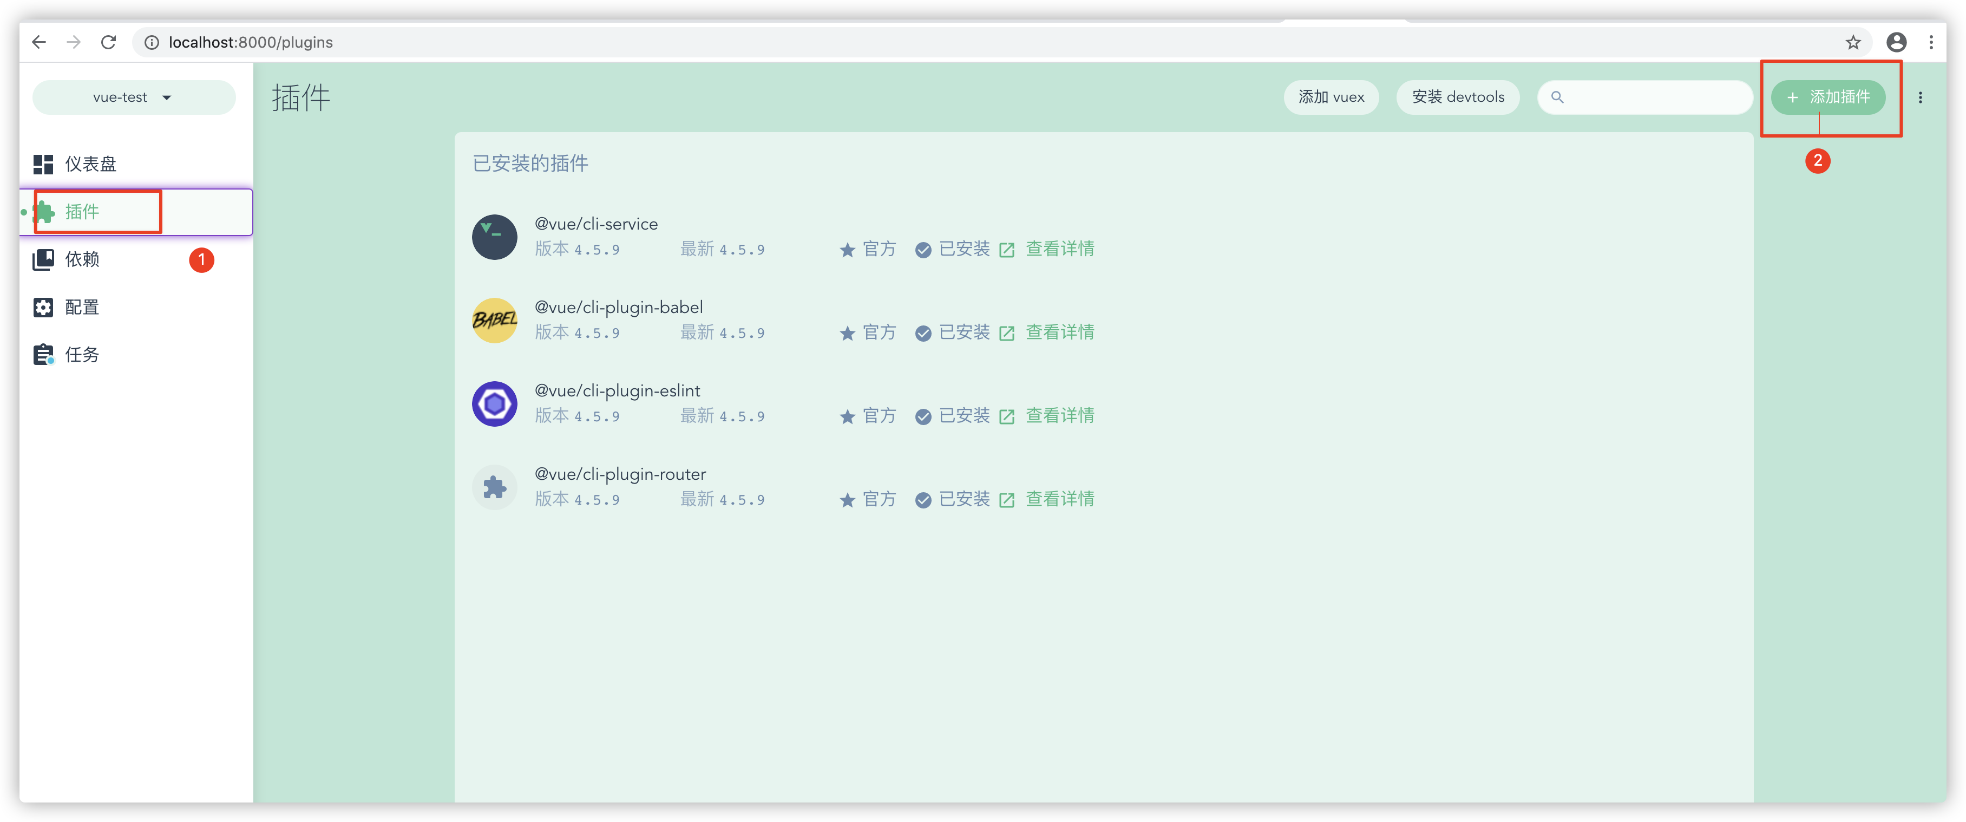The image size is (1966, 822).
Task: Open the more options menu beside 添加插件
Action: 1920,97
